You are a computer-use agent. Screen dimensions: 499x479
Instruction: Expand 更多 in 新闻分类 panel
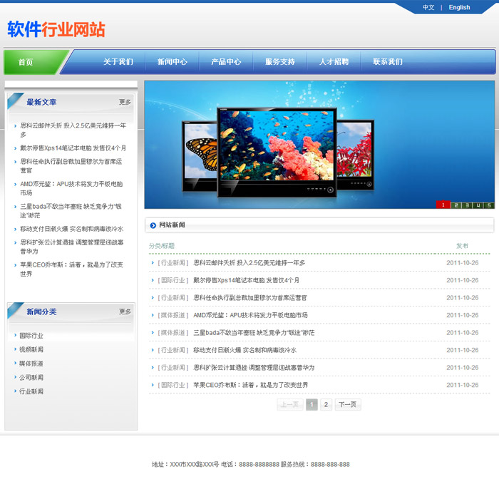tap(125, 311)
